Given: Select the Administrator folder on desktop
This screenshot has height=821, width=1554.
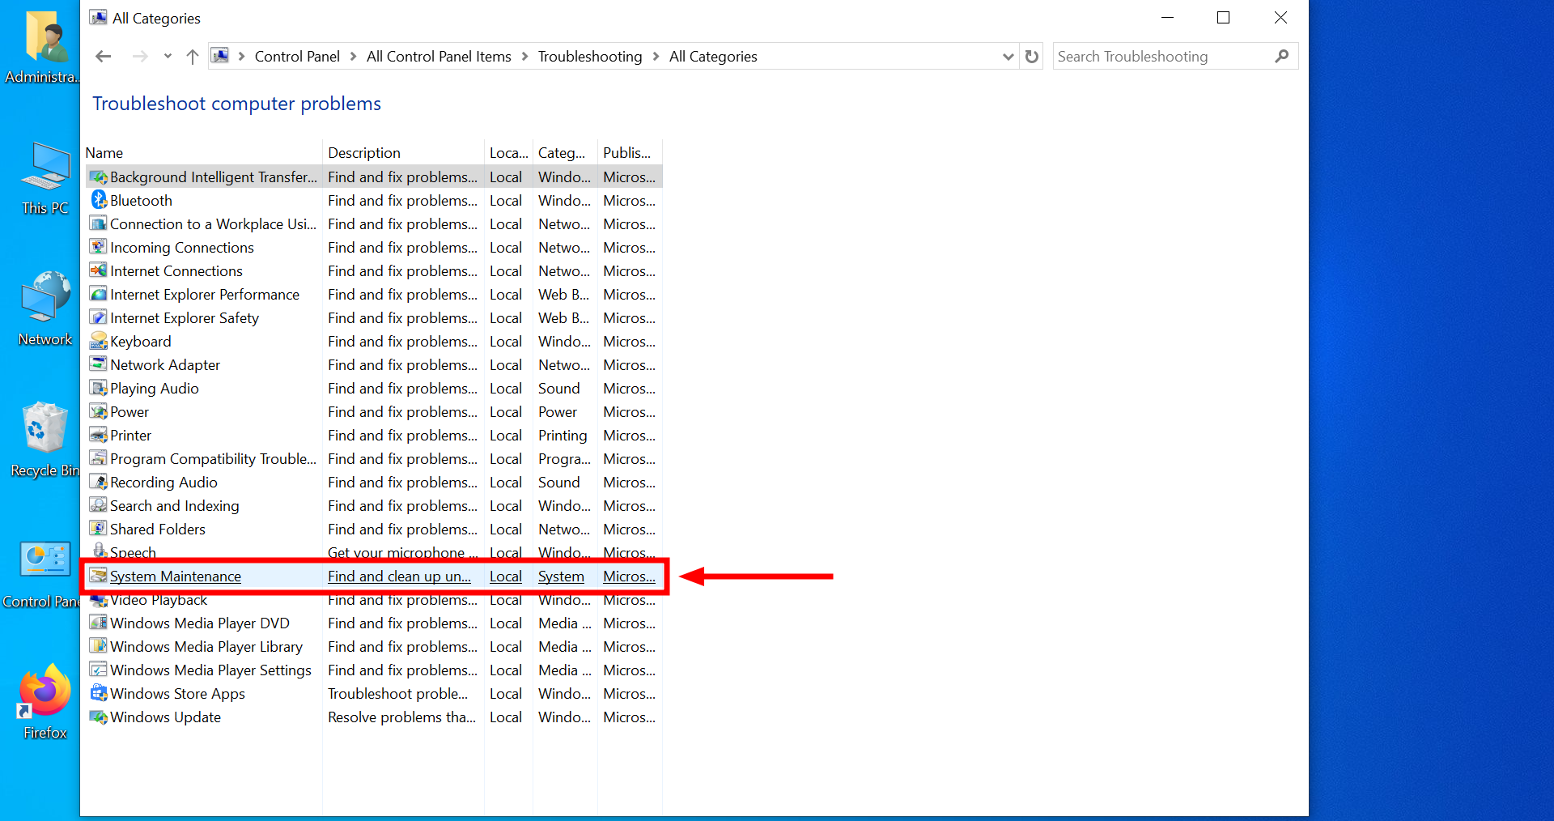Looking at the screenshot, I should [42, 46].
